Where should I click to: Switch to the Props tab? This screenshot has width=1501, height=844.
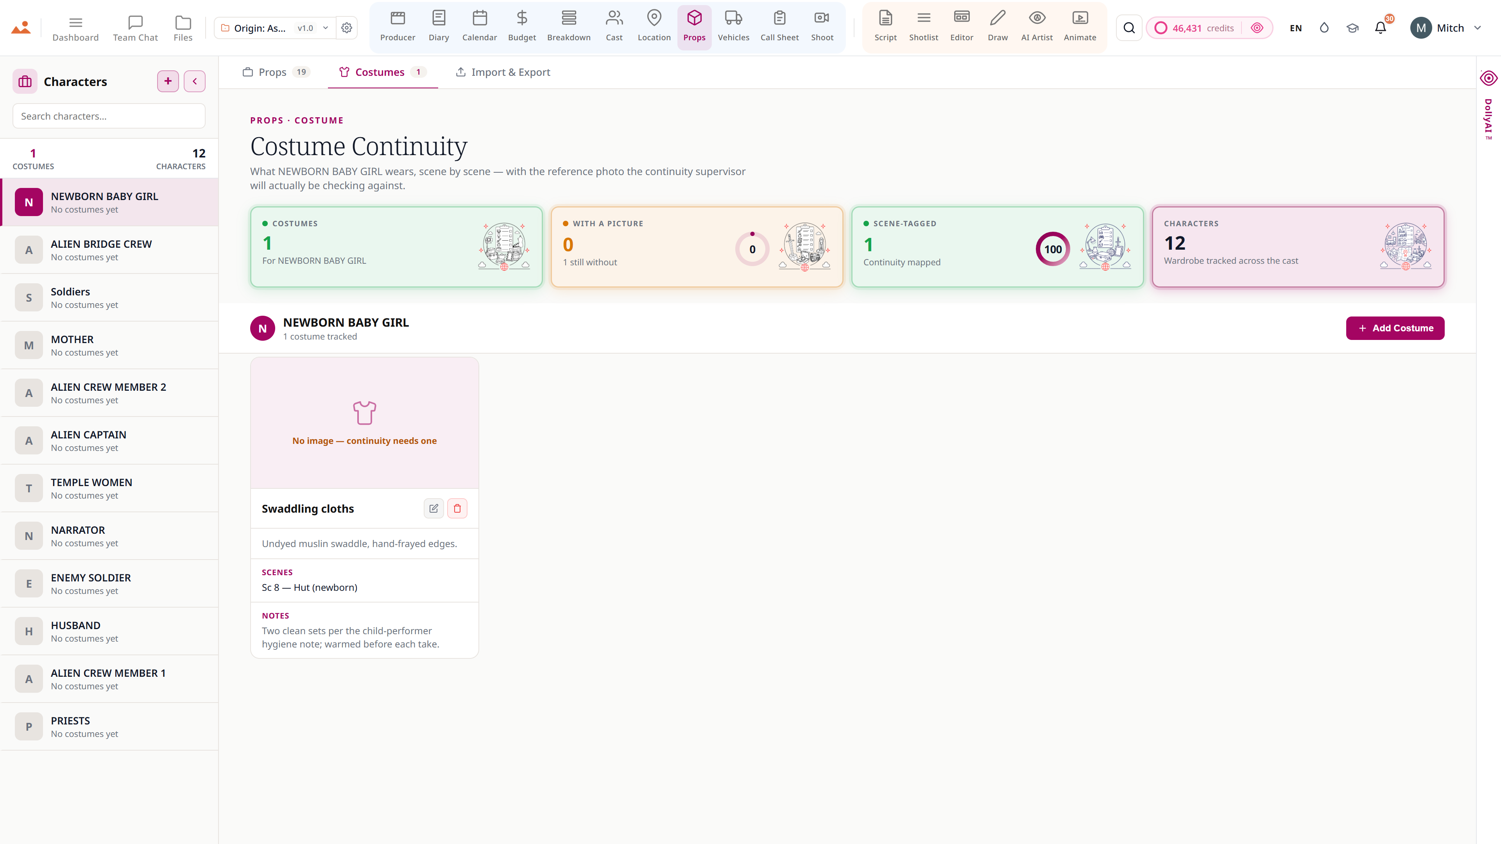(276, 72)
